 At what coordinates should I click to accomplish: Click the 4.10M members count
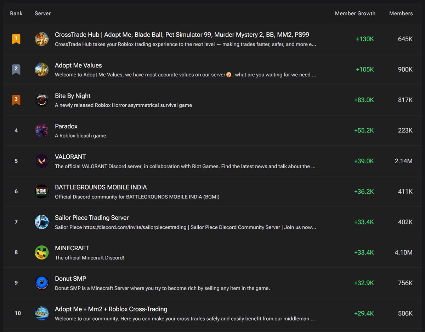(x=404, y=252)
